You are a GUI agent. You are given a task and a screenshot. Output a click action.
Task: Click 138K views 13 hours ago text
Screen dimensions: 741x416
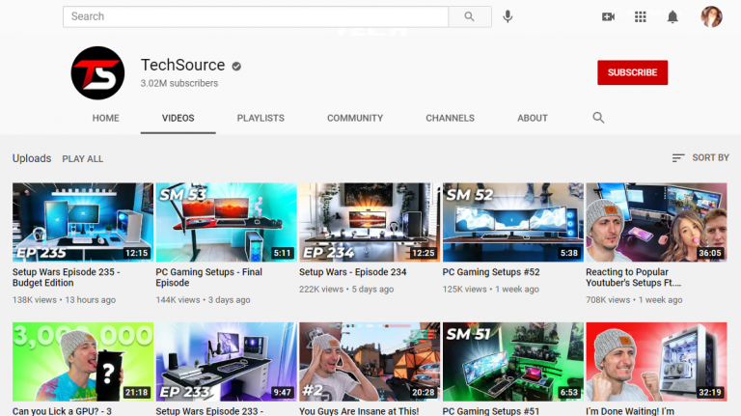[64, 300]
